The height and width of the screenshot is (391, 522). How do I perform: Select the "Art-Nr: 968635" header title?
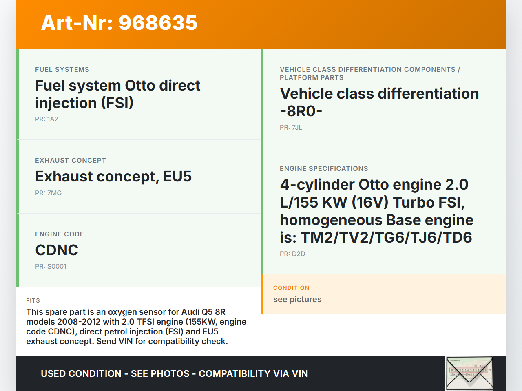119,23
